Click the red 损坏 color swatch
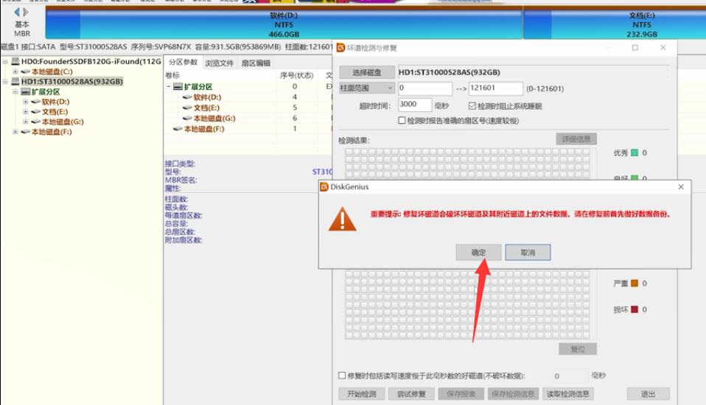 click(635, 309)
